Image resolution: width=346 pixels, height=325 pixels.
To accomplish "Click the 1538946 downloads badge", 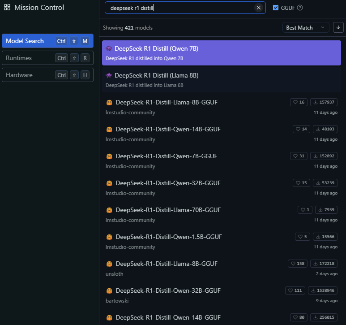I will point(323,290).
